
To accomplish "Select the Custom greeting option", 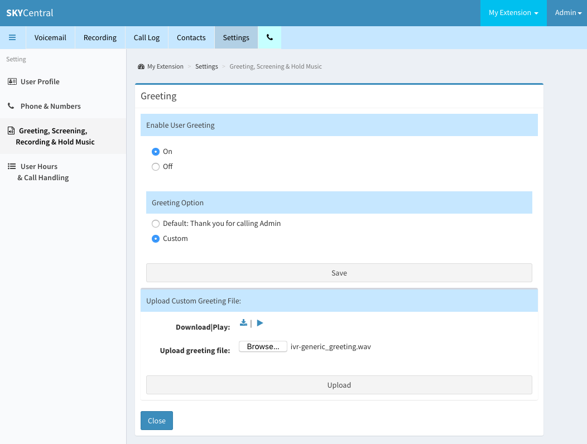I will 156,239.
